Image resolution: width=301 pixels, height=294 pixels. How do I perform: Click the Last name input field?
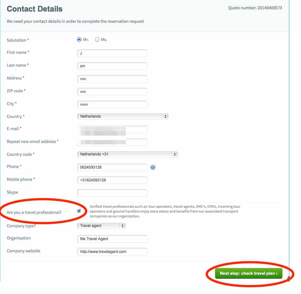click(x=112, y=66)
